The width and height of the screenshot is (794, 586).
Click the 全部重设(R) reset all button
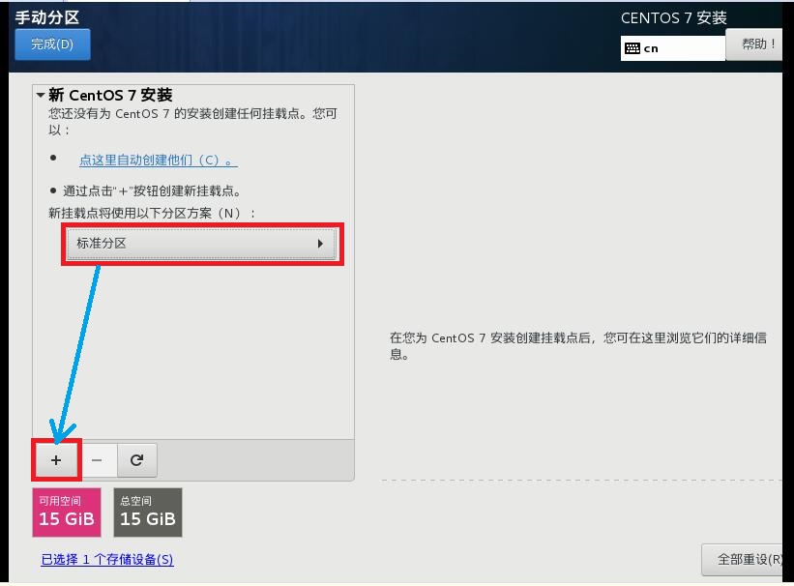click(x=743, y=559)
